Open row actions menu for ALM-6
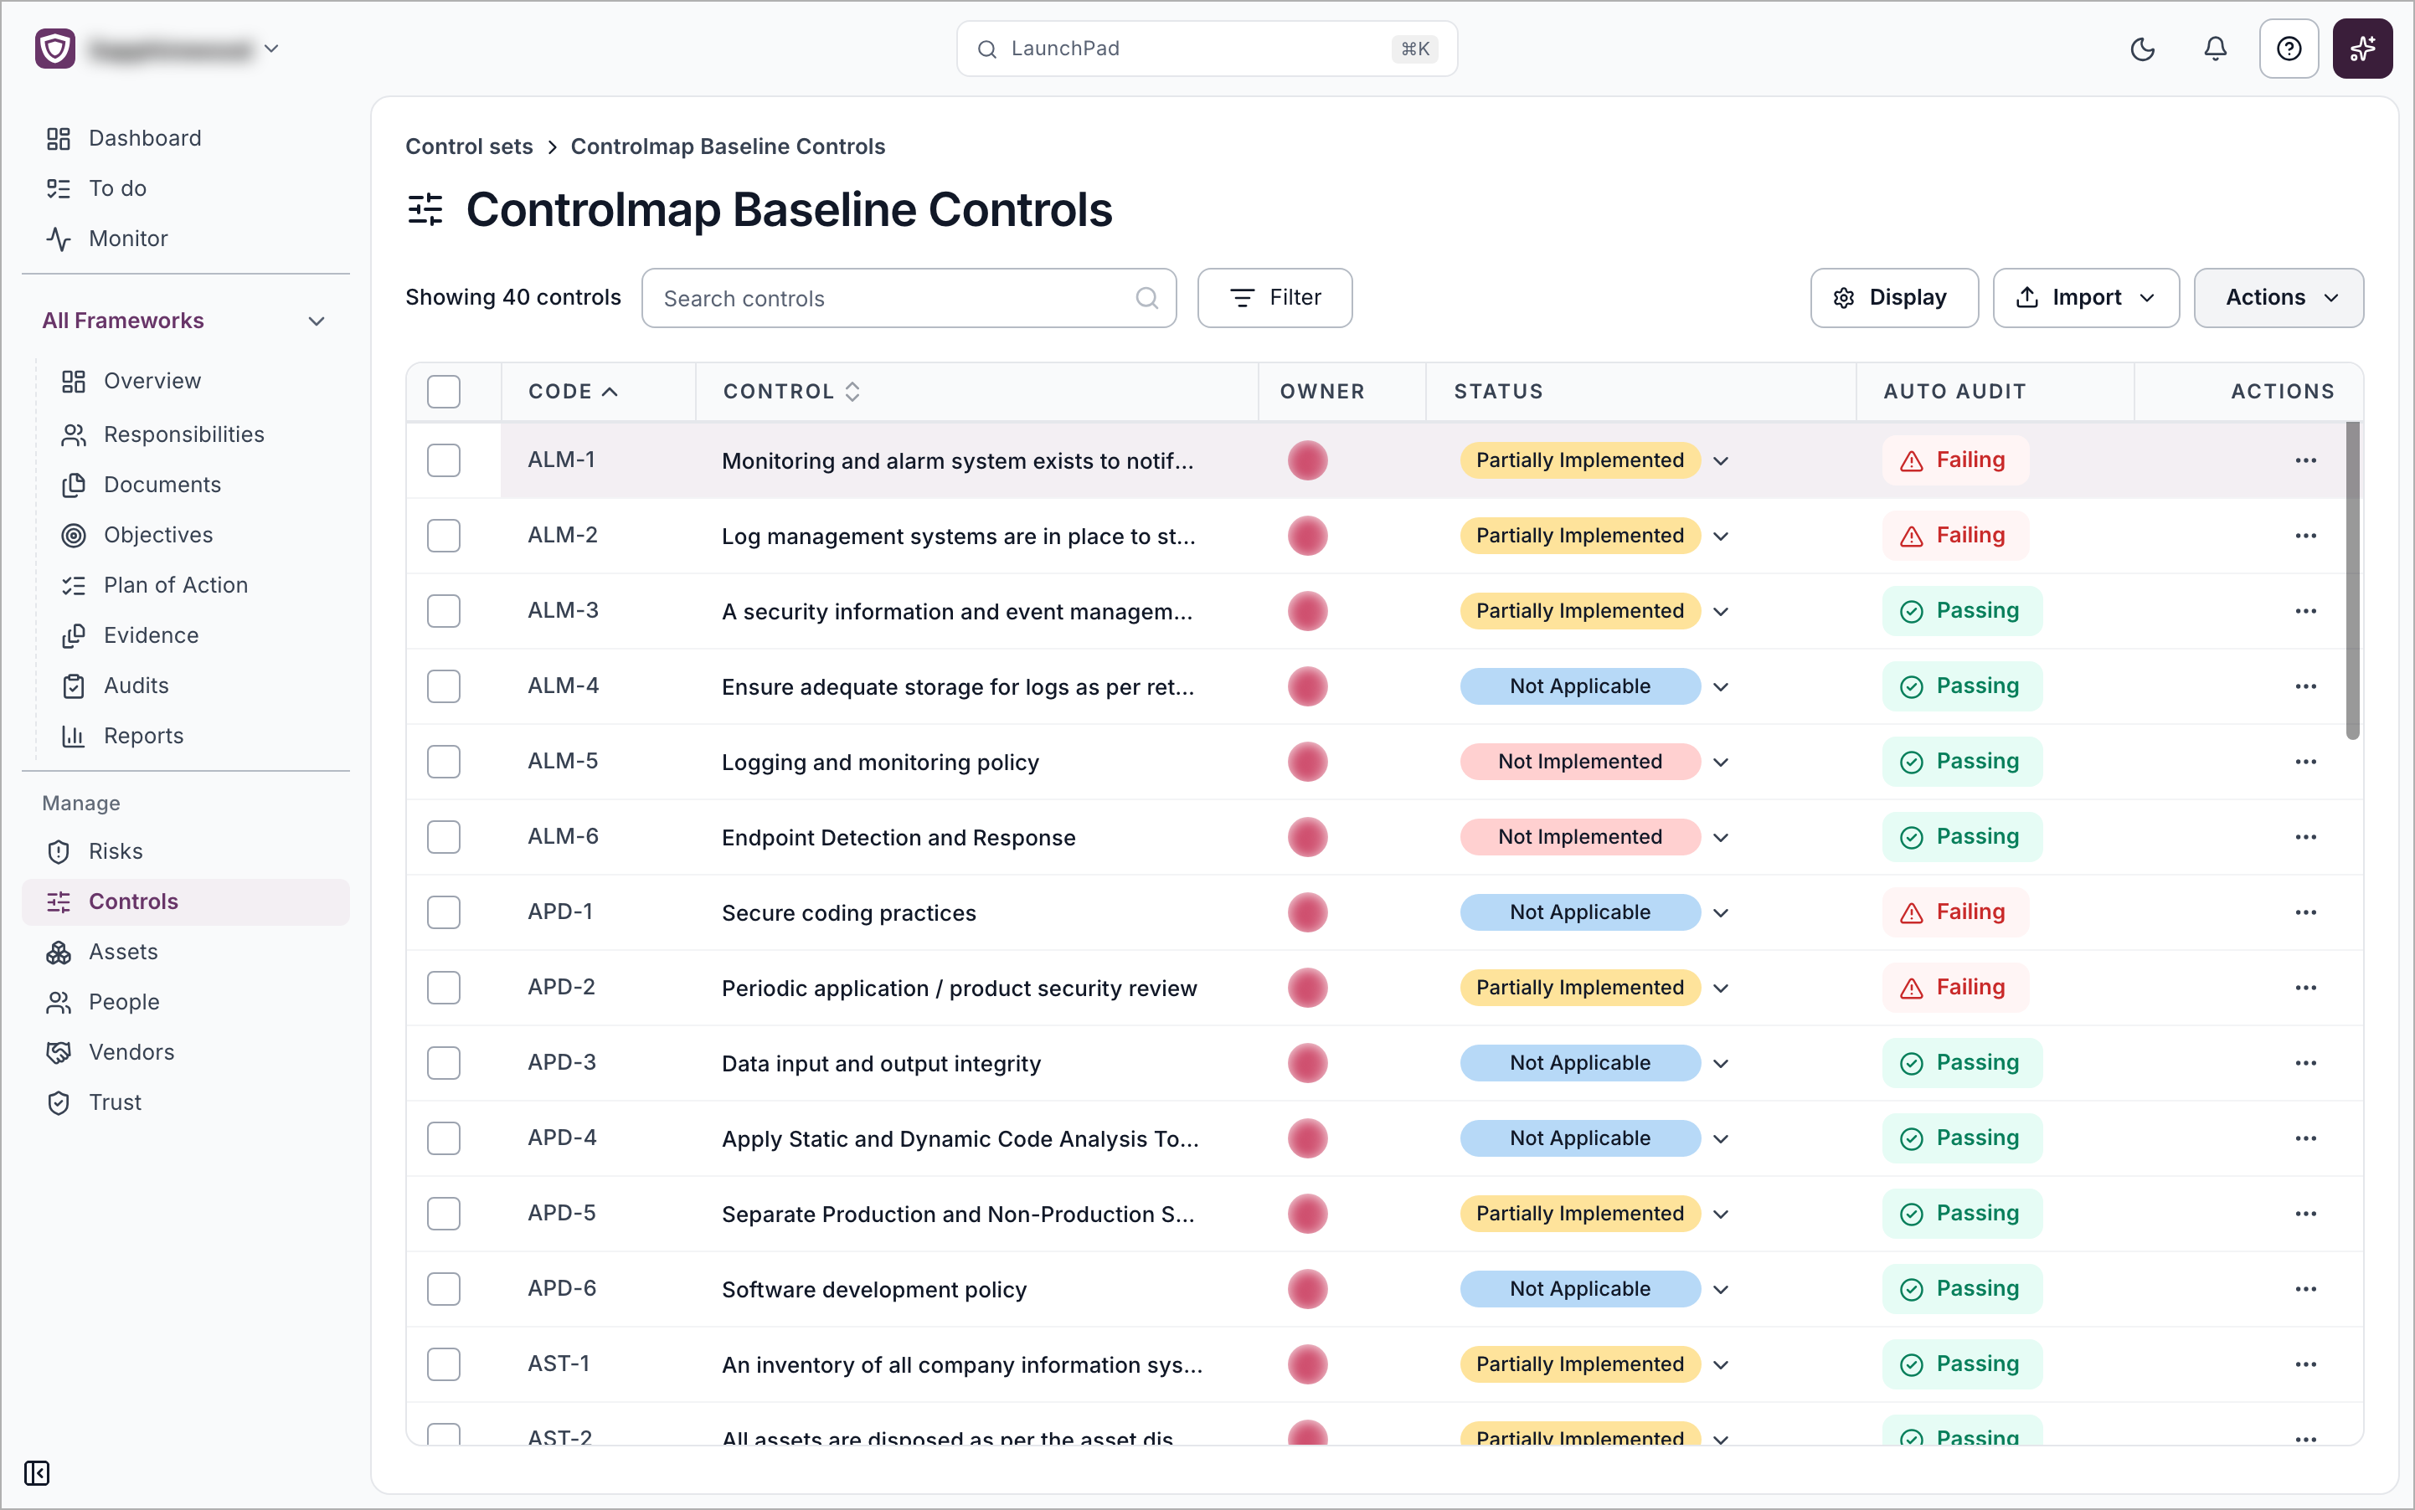This screenshot has height=1510, width=2415. point(2305,837)
